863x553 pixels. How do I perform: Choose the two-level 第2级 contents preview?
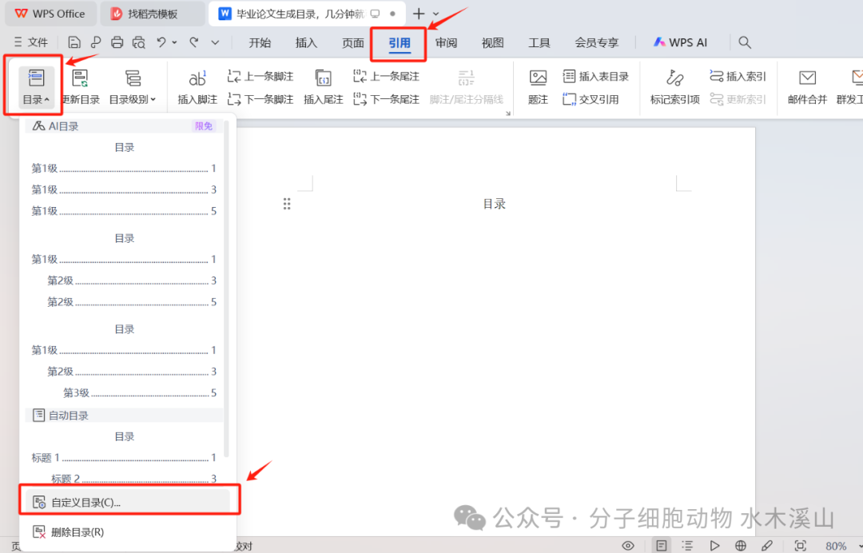click(124, 269)
